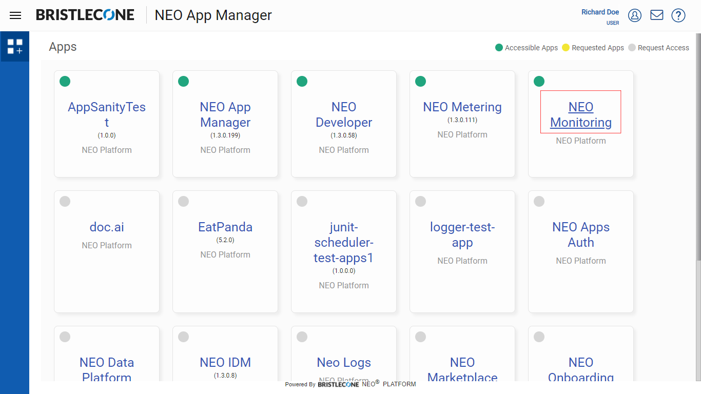Select the Neo Logs app title
The width and height of the screenshot is (701, 394).
[x=344, y=362]
